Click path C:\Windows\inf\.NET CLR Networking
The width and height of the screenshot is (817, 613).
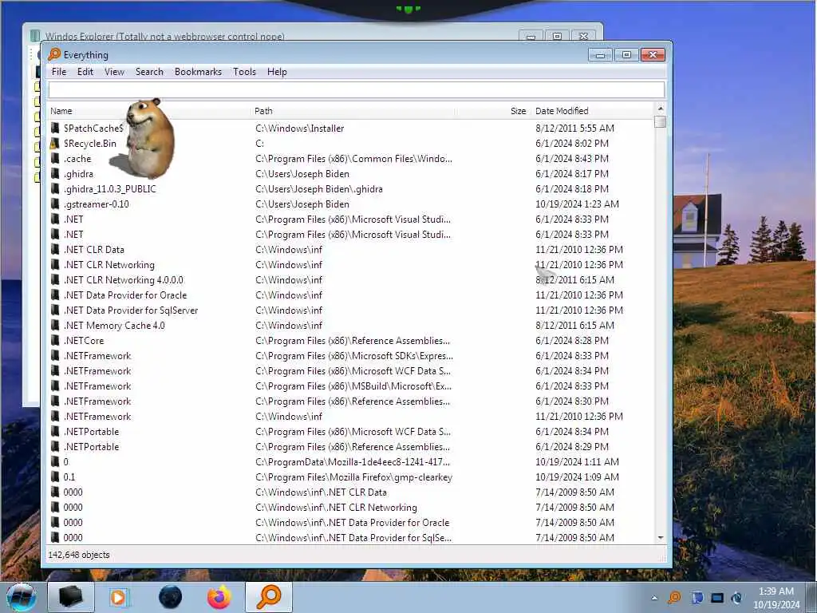tap(336, 507)
